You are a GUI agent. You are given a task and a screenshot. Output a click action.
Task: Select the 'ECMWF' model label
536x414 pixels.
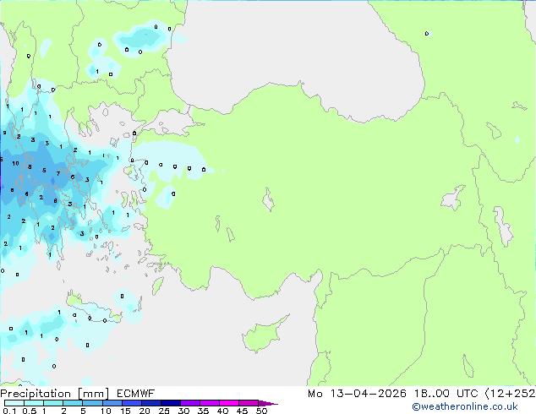coord(136,394)
